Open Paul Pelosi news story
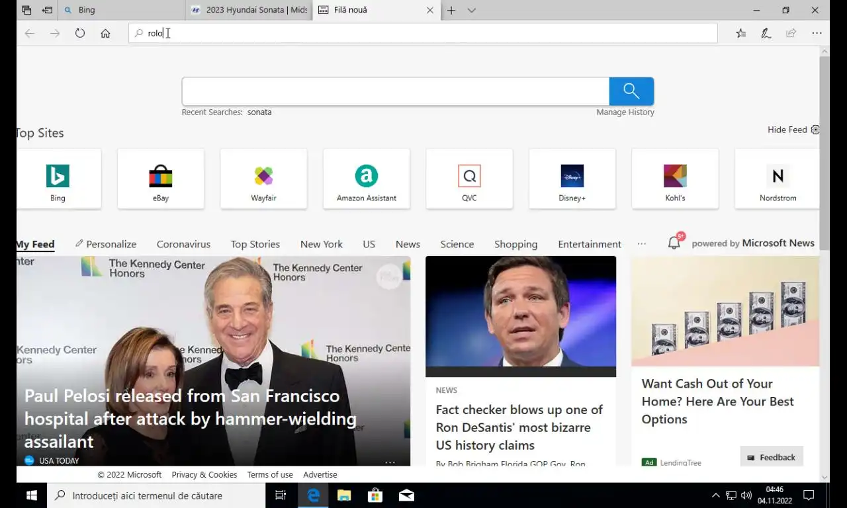 [x=213, y=361]
